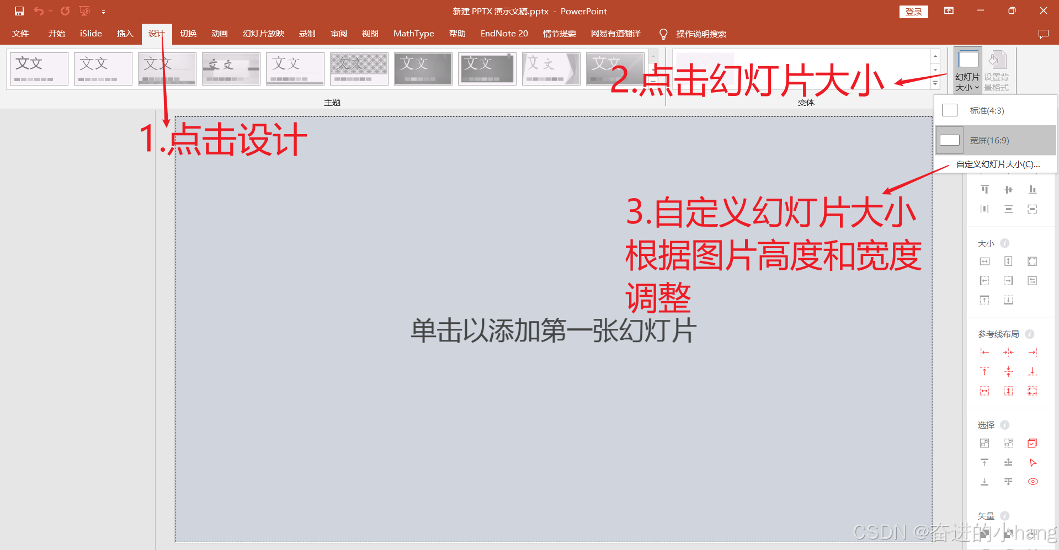
Task: Select the 设计 ribbon tab
Action: point(157,34)
